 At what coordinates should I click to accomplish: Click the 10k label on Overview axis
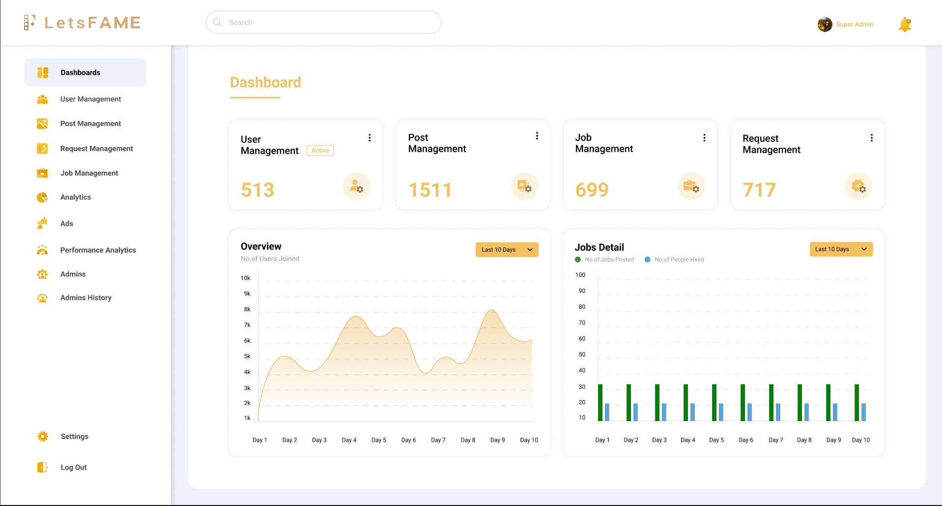click(245, 278)
